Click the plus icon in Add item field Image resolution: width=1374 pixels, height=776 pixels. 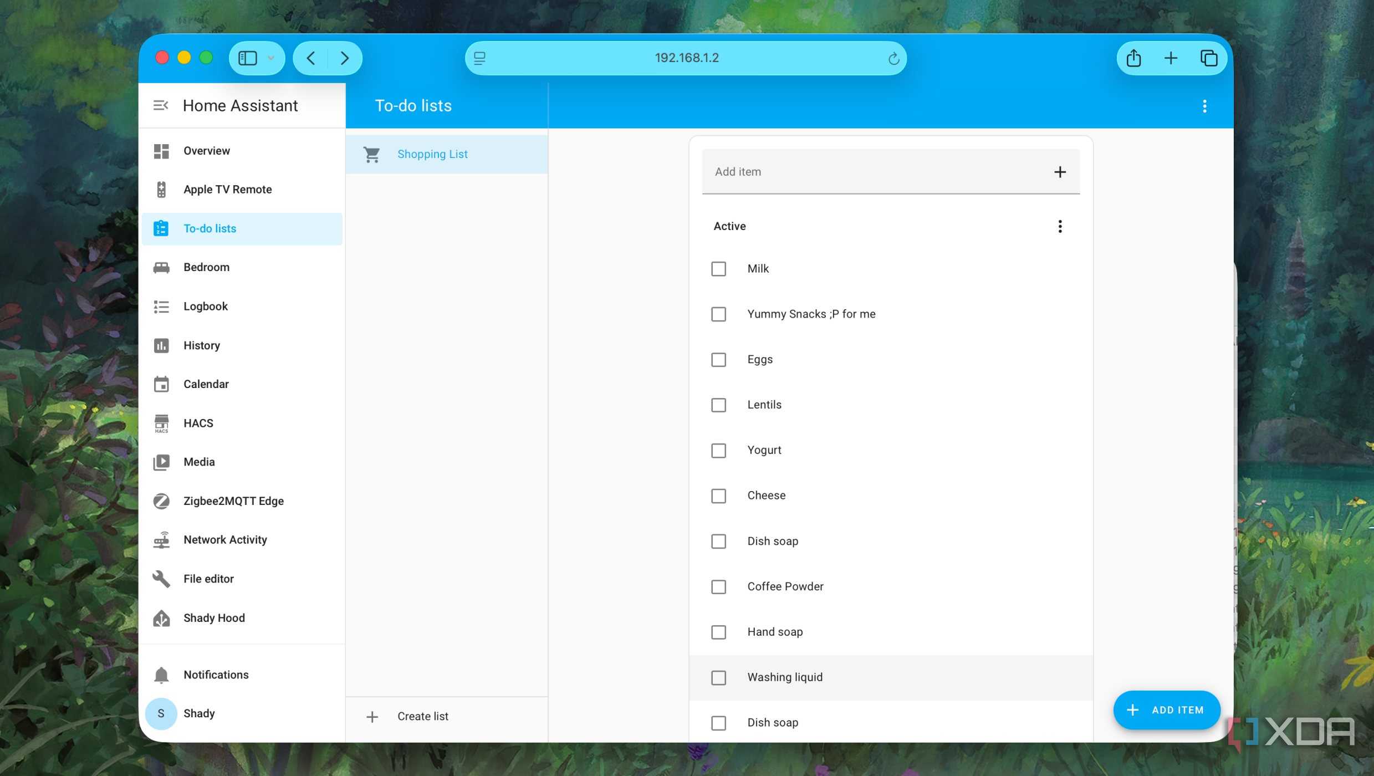1060,172
